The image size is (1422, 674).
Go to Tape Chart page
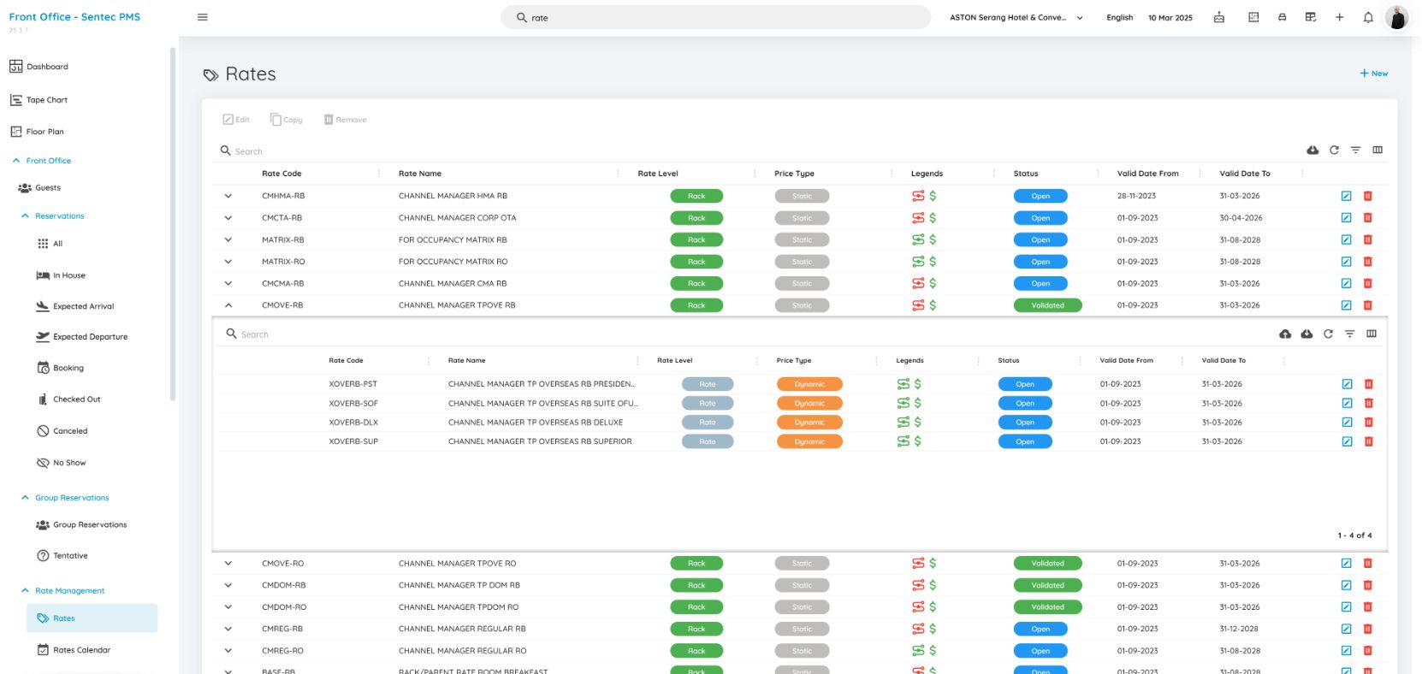point(46,100)
